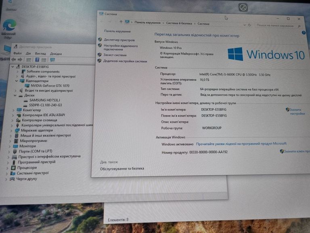Click the blue Help question-mark toolbar icon
This screenshot has width=310, height=233.
(37, 59)
